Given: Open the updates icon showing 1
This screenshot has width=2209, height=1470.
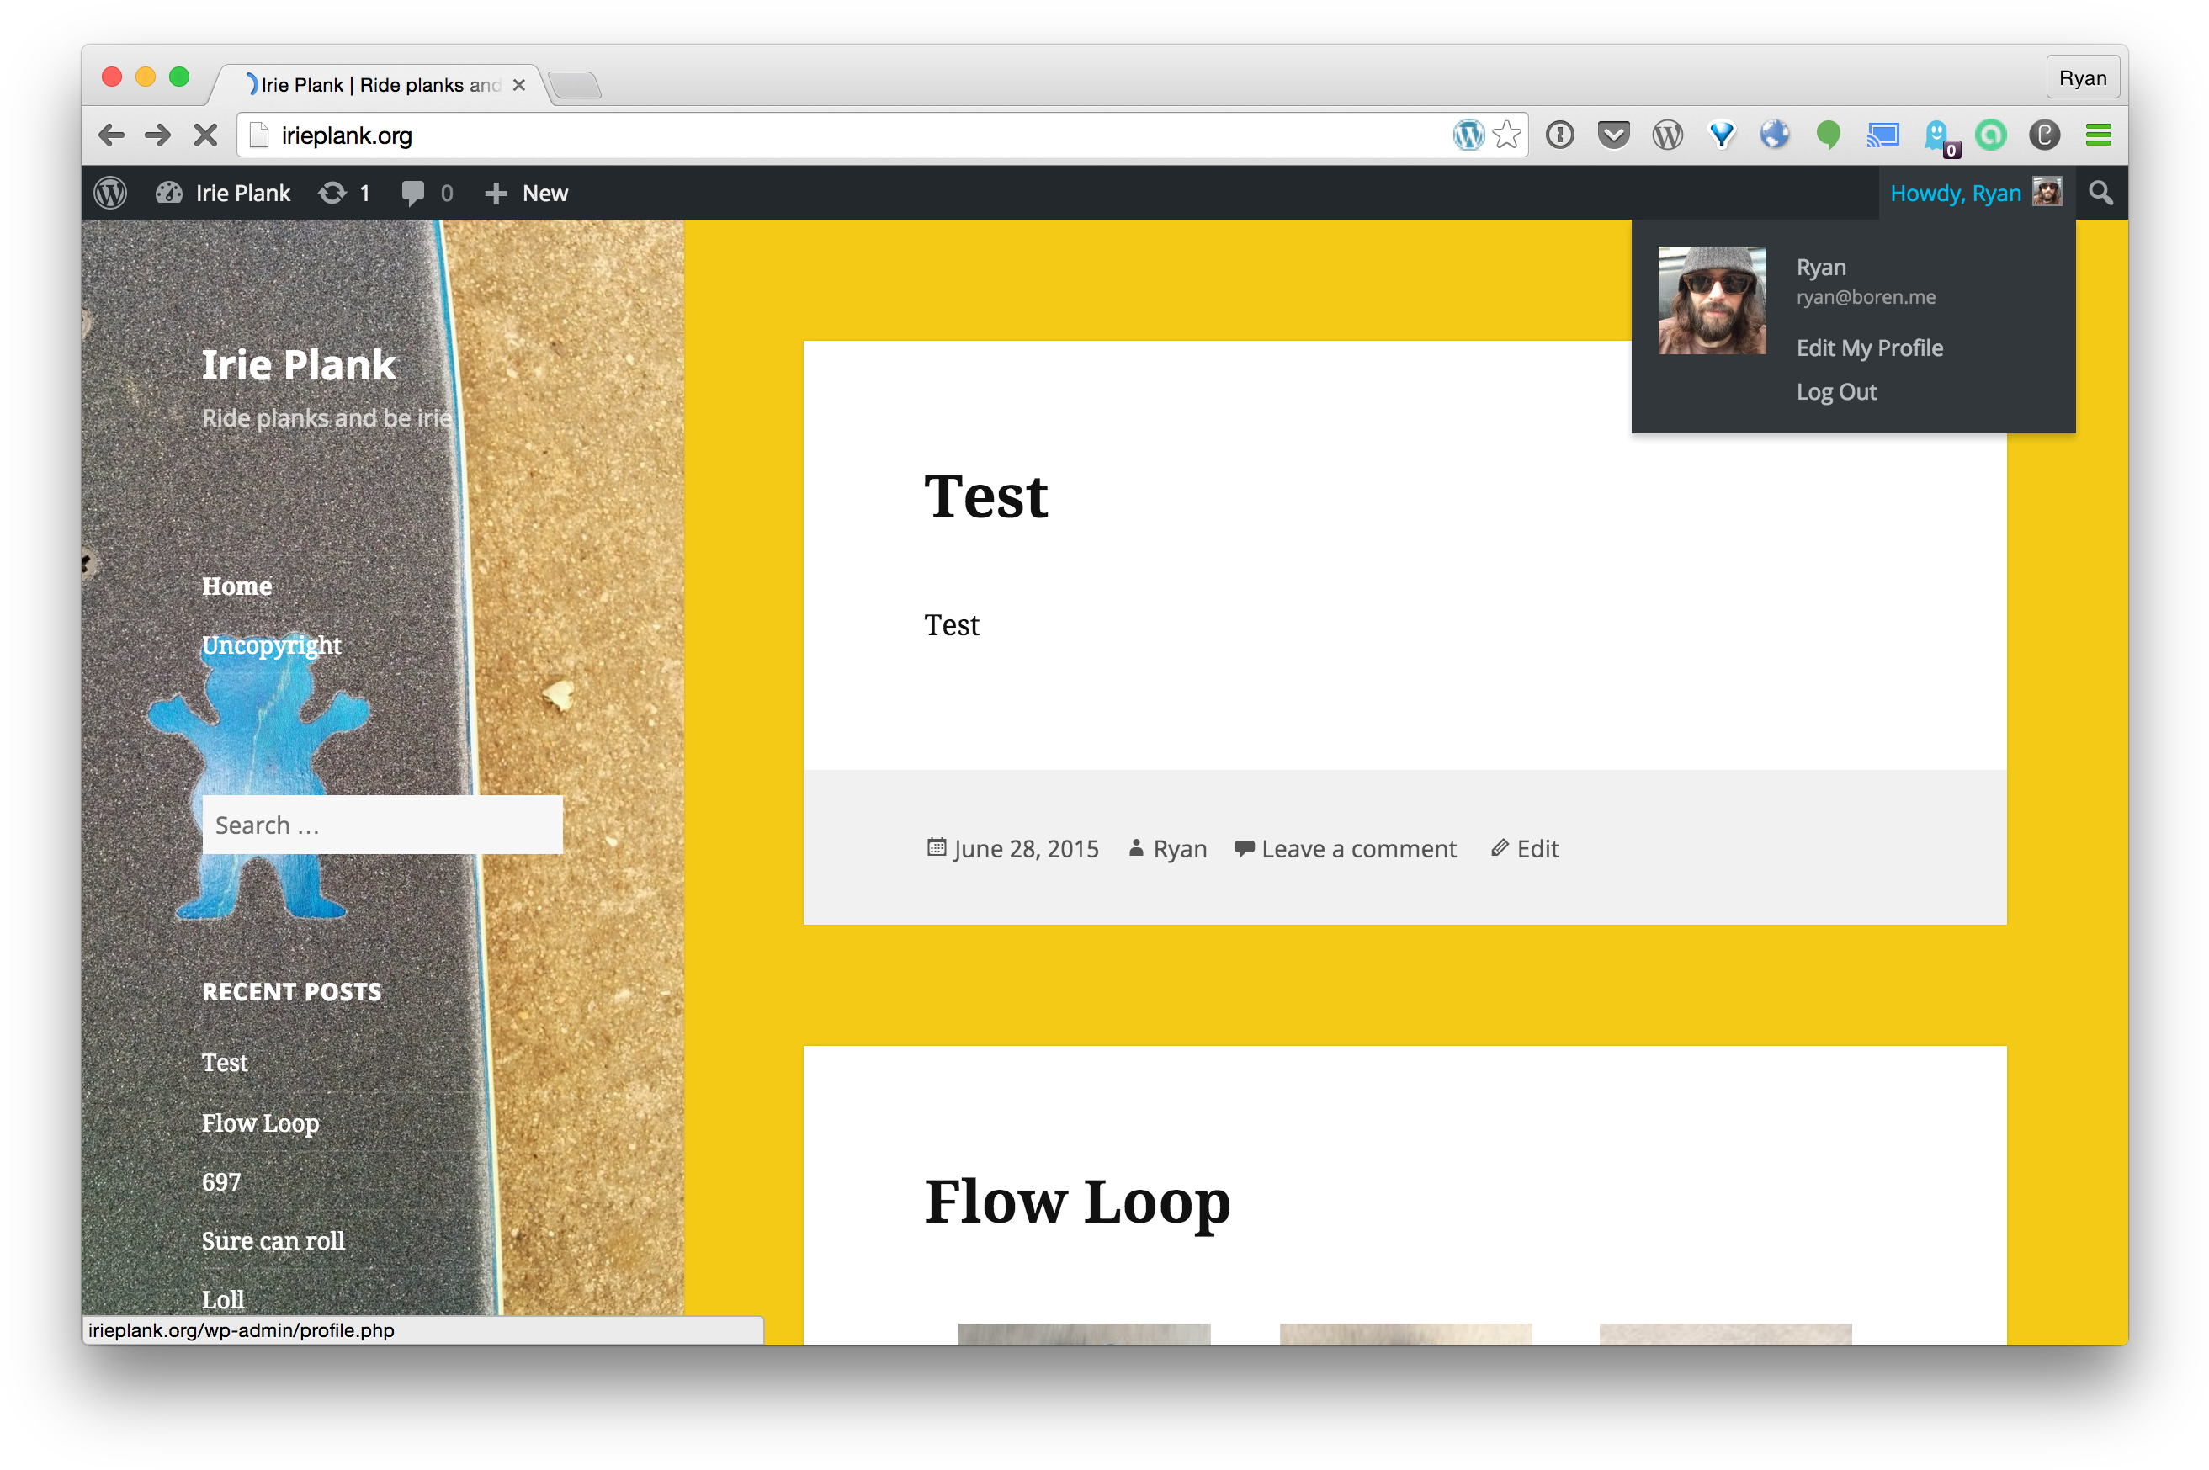Looking at the screenshot, I should 343,194.
